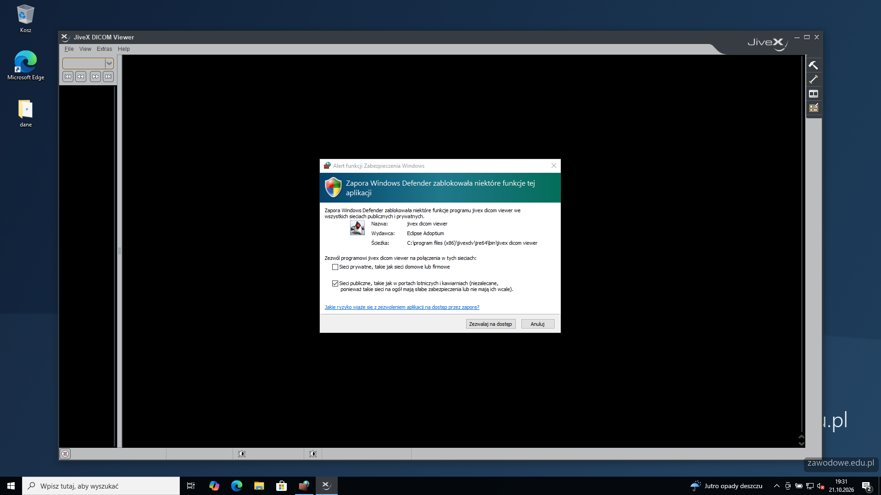Select the dane folder on desktop
Viewport: 881px width, 495px height.
(x=26, y=113)
